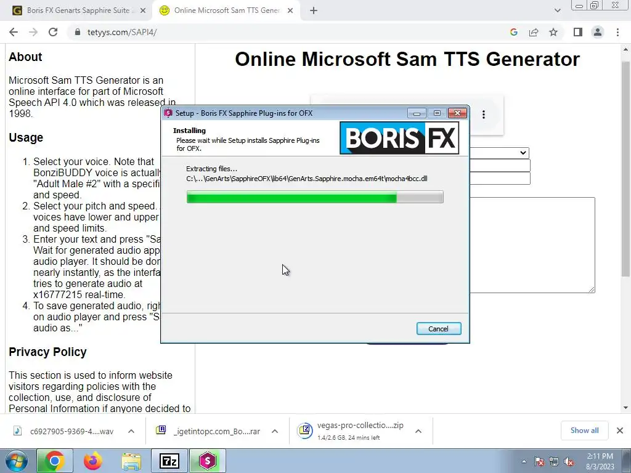The height and width of the screenshot is (473, 631).
Task: Expand options for the vegas-pro zip download
Action: point(418,431)
